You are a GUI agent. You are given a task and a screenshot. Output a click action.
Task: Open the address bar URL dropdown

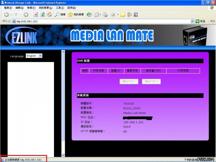pyautogui.click(x=192, y=21)
